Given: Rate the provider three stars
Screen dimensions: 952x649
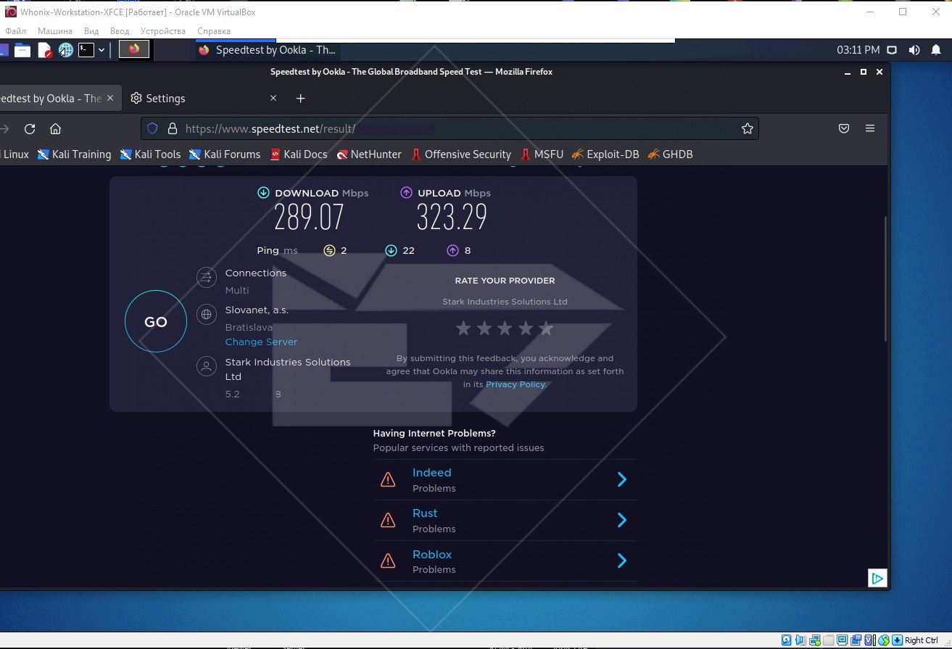Looking at the screenshot, I should click(505, 328).
